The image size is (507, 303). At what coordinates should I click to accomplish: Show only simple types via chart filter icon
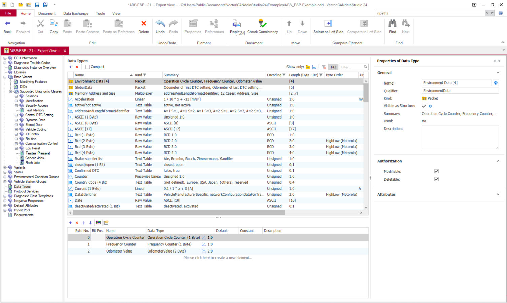point(314,67)
